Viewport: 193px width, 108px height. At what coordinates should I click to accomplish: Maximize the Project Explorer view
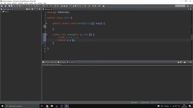click(40, 9)
